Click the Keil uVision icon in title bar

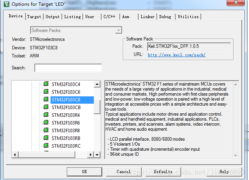(7, 4)
